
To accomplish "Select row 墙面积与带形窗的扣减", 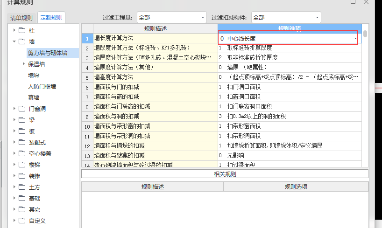I will point(156,126).
